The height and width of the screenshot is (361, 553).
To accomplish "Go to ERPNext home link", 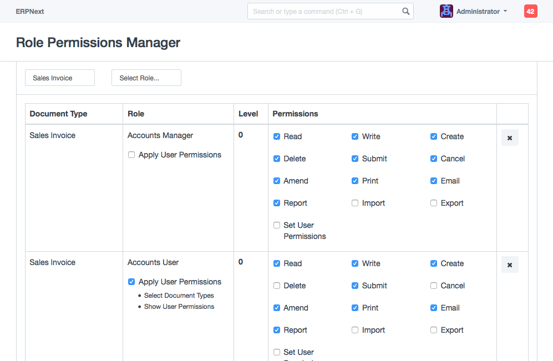I will pos(30,11).
